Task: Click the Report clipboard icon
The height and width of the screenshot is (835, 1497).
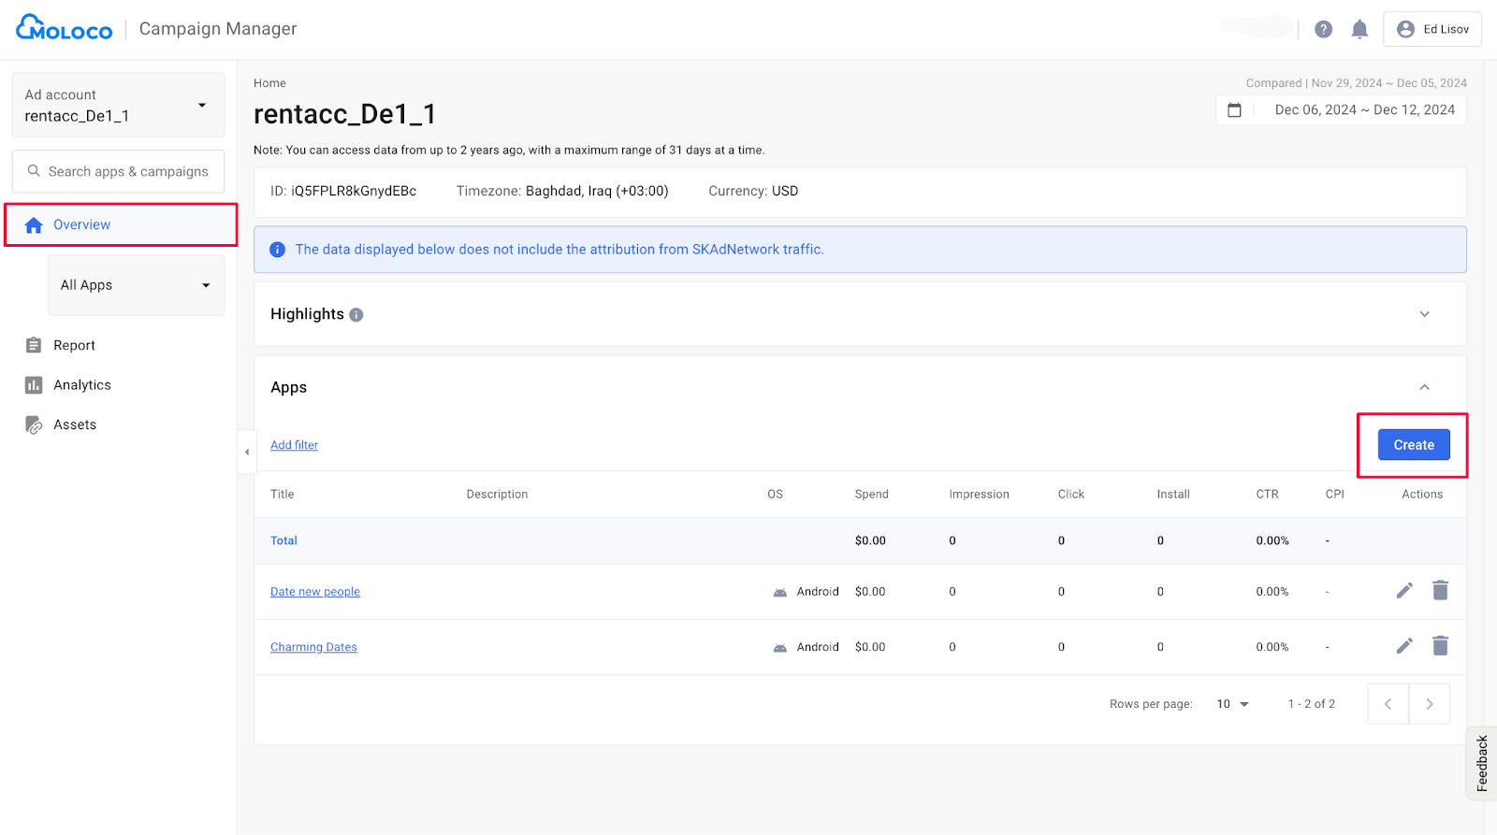Action: [x=34, y=345]
